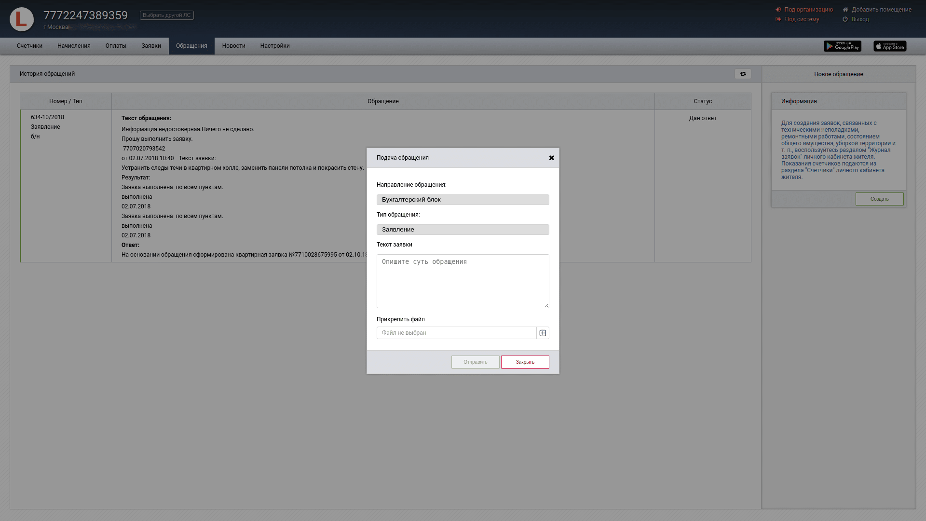Click 'Выбрать другой ЛС' account selector
The image size is (926, 521).
click(167, 15)
